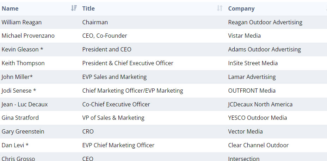Screen dimensions: 327x161
Task: Sort table by Company column header
Action: [241, 8]
